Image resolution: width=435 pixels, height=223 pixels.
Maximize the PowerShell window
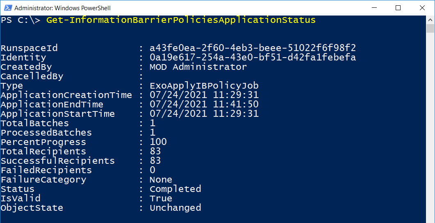point(398,8)
